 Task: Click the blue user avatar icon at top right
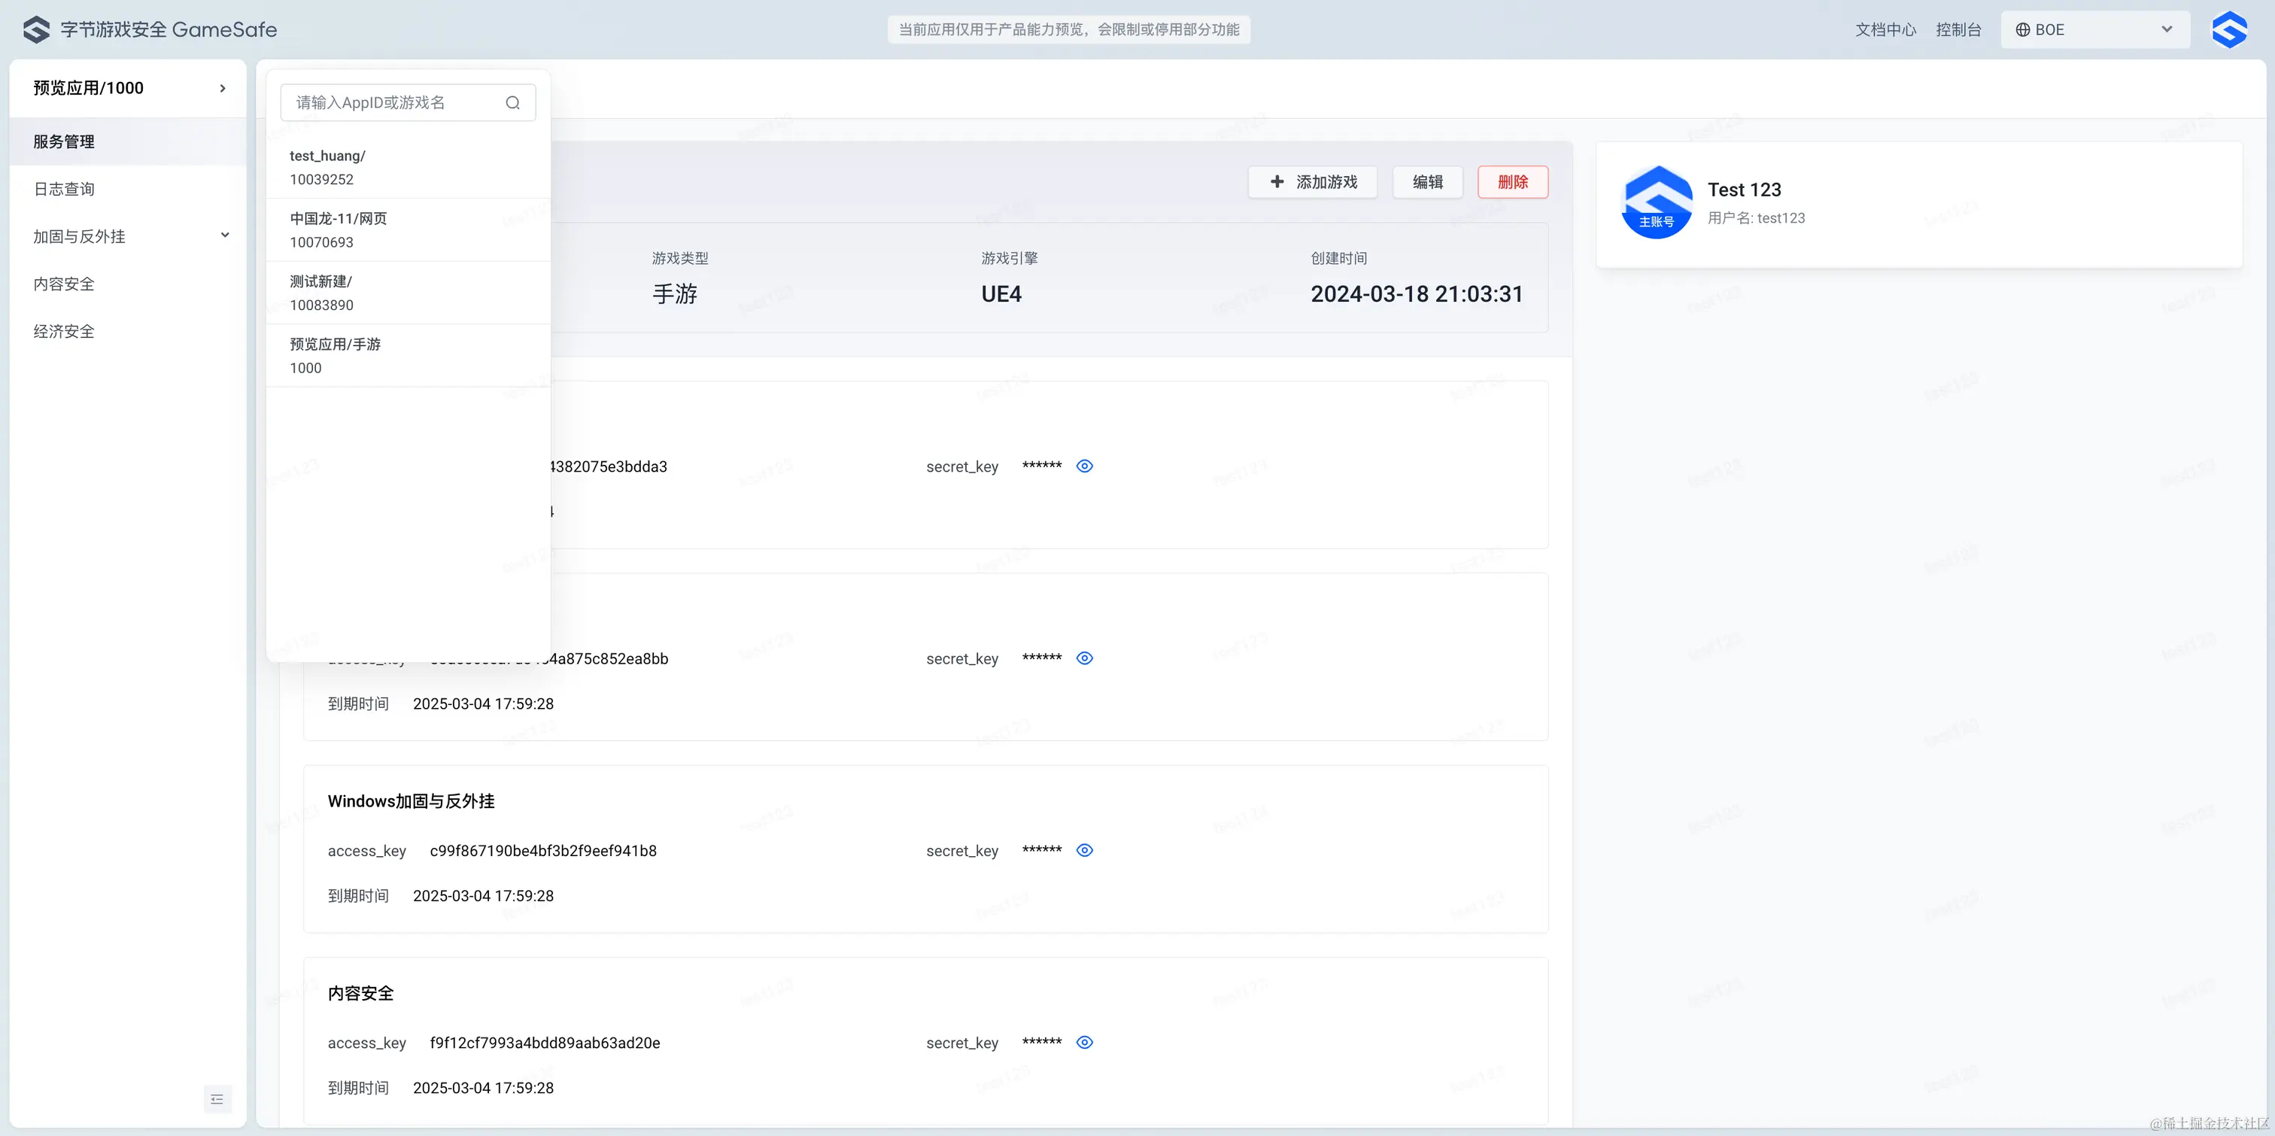[2229, 29]
